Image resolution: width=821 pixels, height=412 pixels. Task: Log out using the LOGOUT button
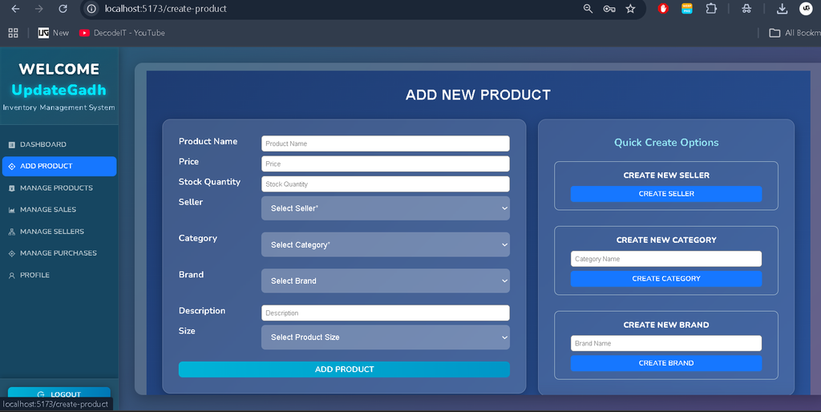point(59,394)
